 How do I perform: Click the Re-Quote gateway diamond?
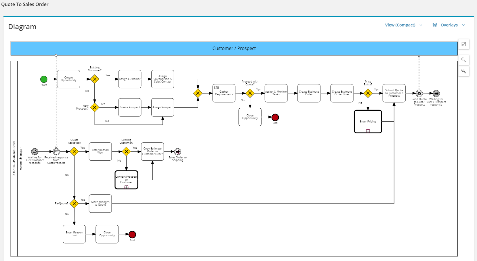74,203
